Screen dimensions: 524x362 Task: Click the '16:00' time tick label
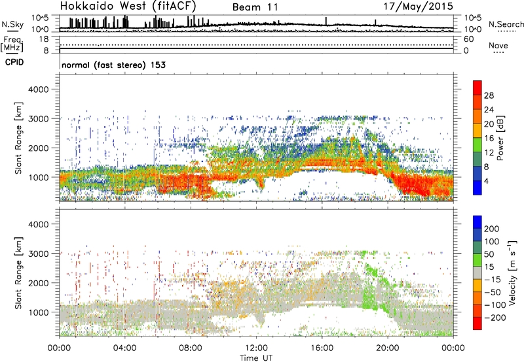coord(322,348)
